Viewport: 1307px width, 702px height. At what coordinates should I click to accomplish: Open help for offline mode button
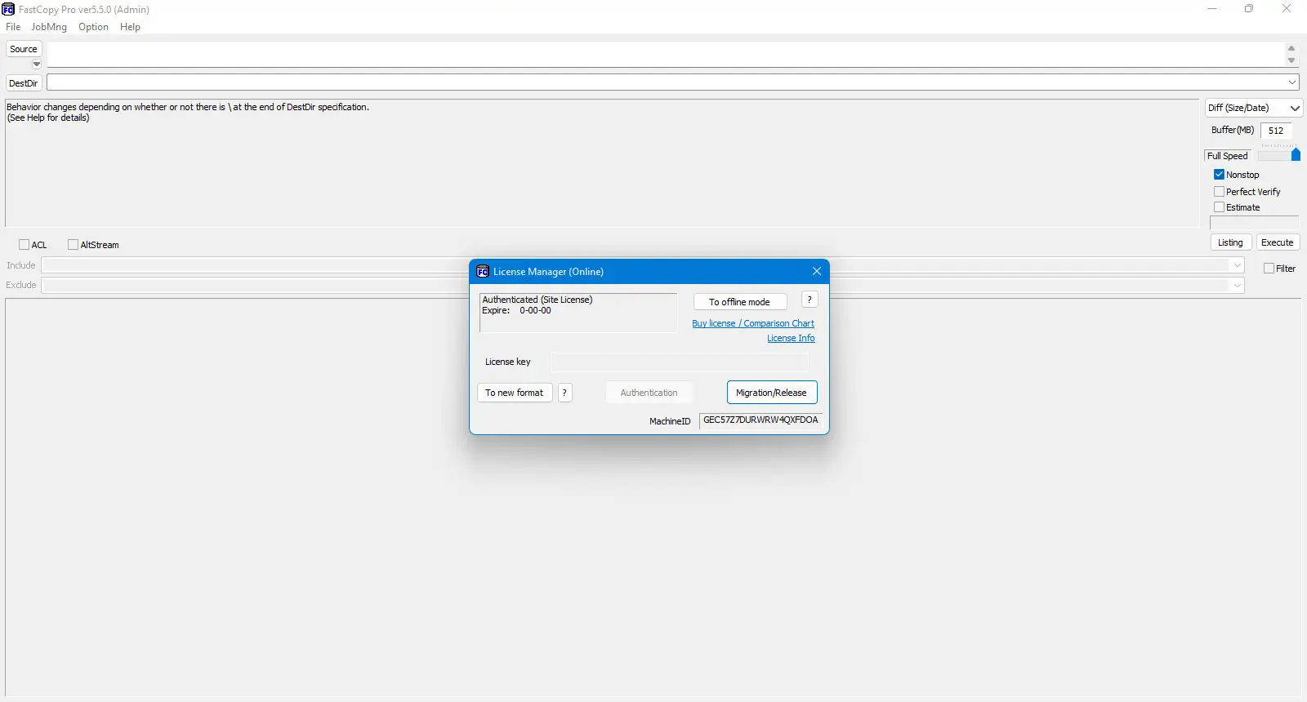(810, 300)
